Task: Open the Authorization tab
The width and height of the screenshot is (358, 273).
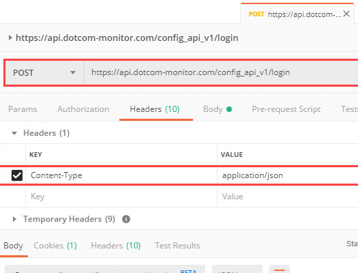Action: click(83, 109)
